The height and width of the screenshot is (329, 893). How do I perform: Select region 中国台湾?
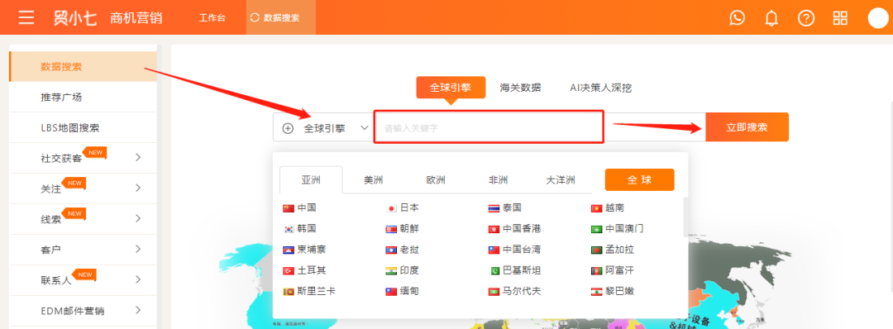515,250
